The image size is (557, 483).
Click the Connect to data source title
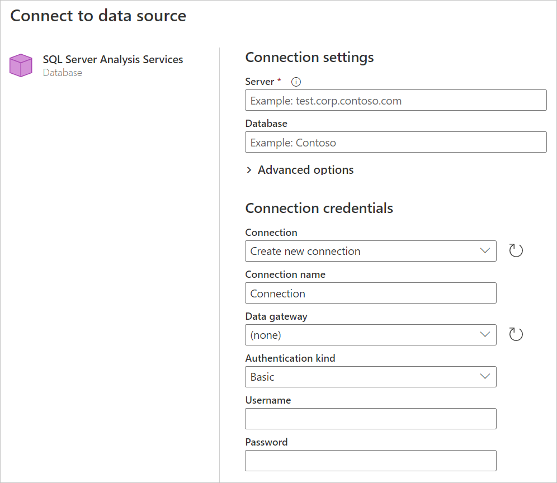(98, 16)
